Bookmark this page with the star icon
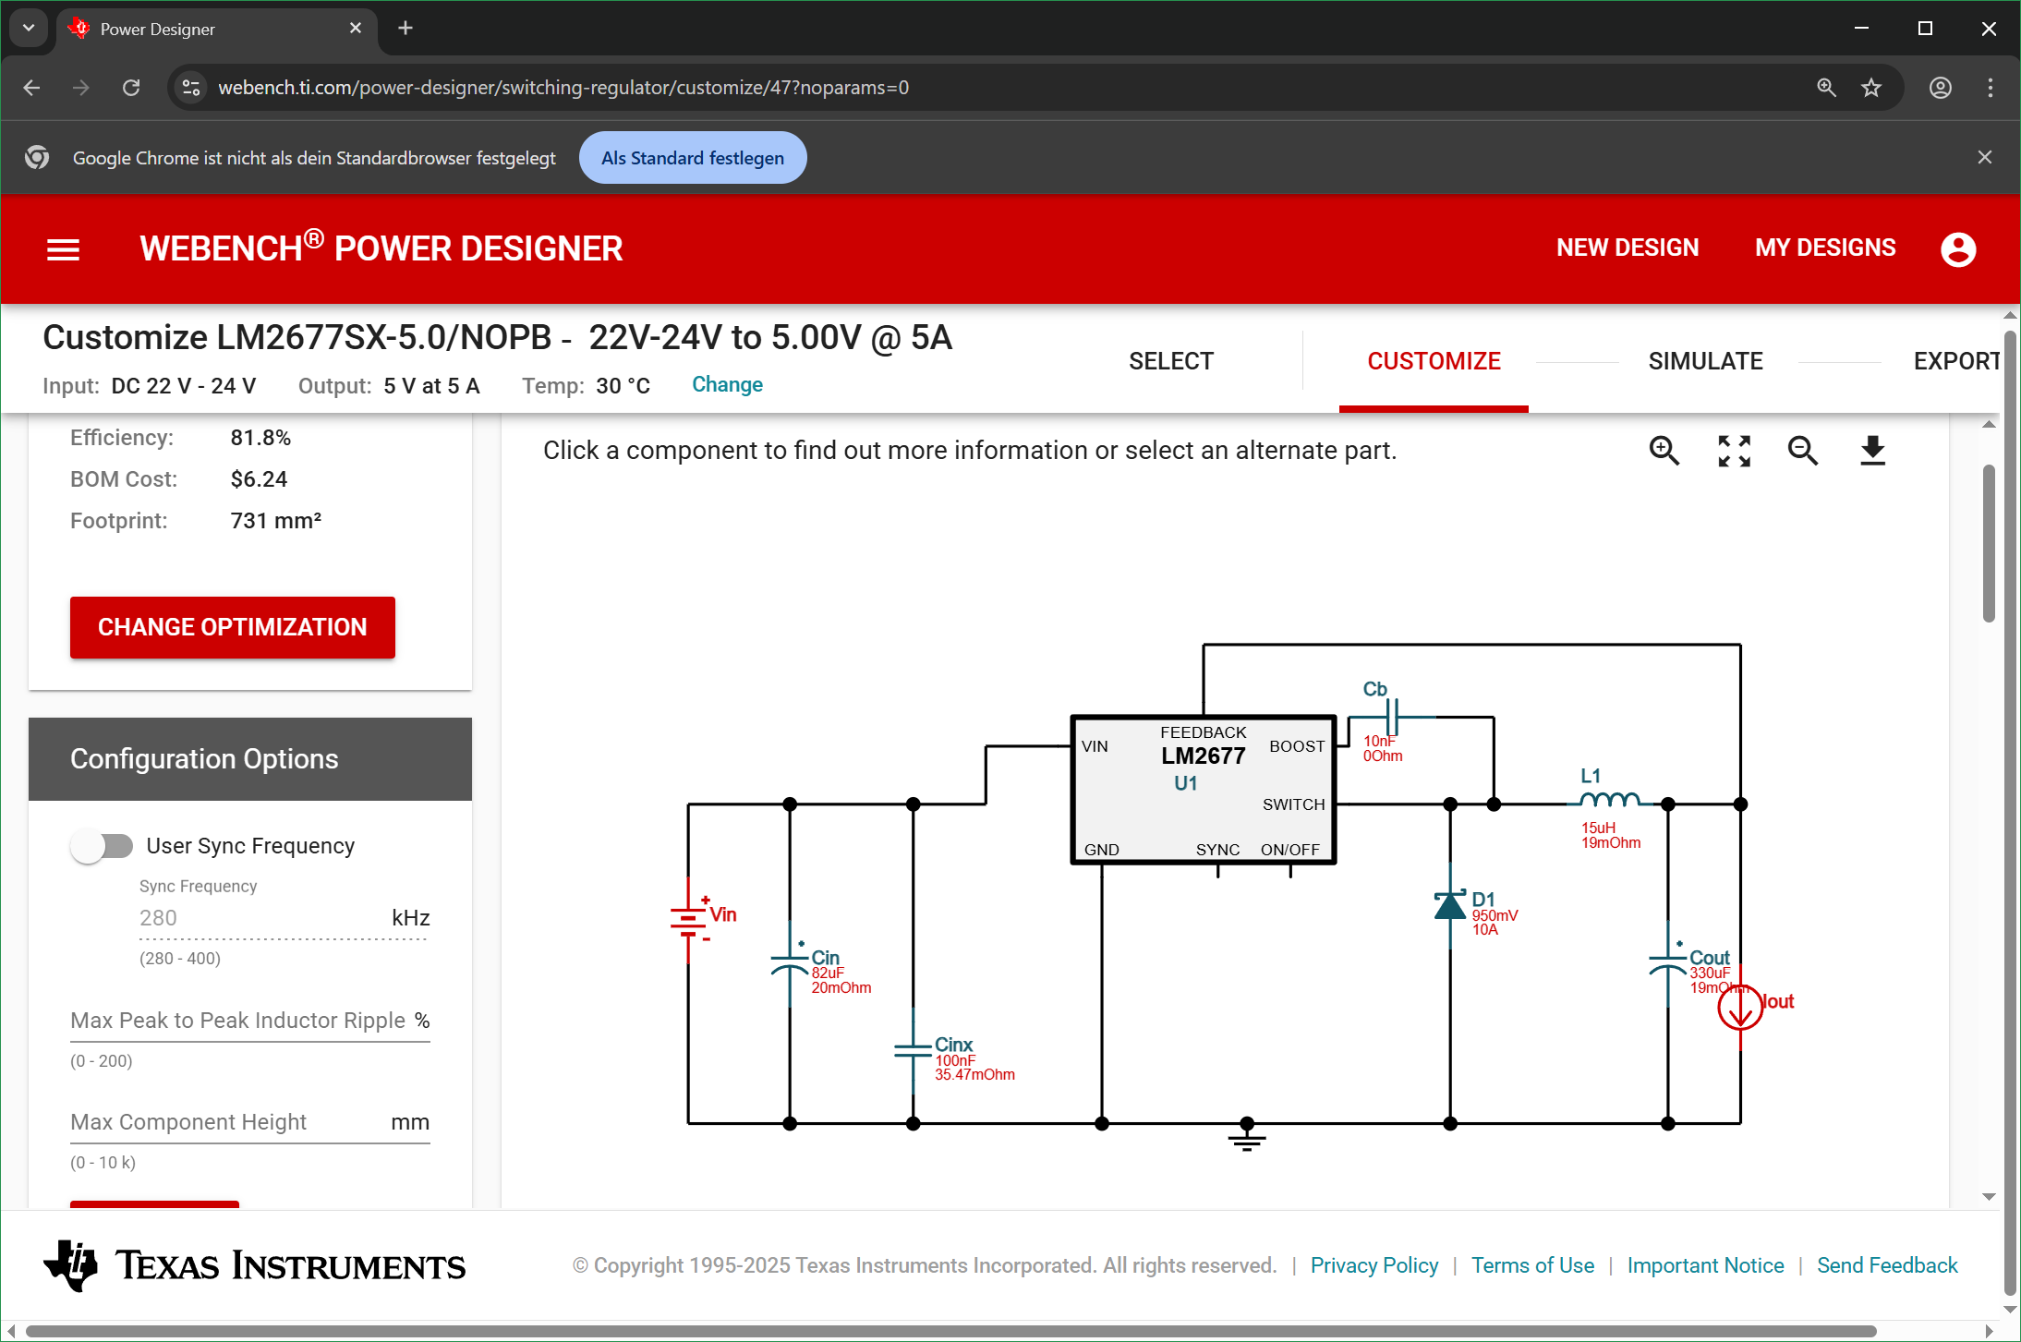Viewport: 2021px width, 1342px height. (1871, 88)
